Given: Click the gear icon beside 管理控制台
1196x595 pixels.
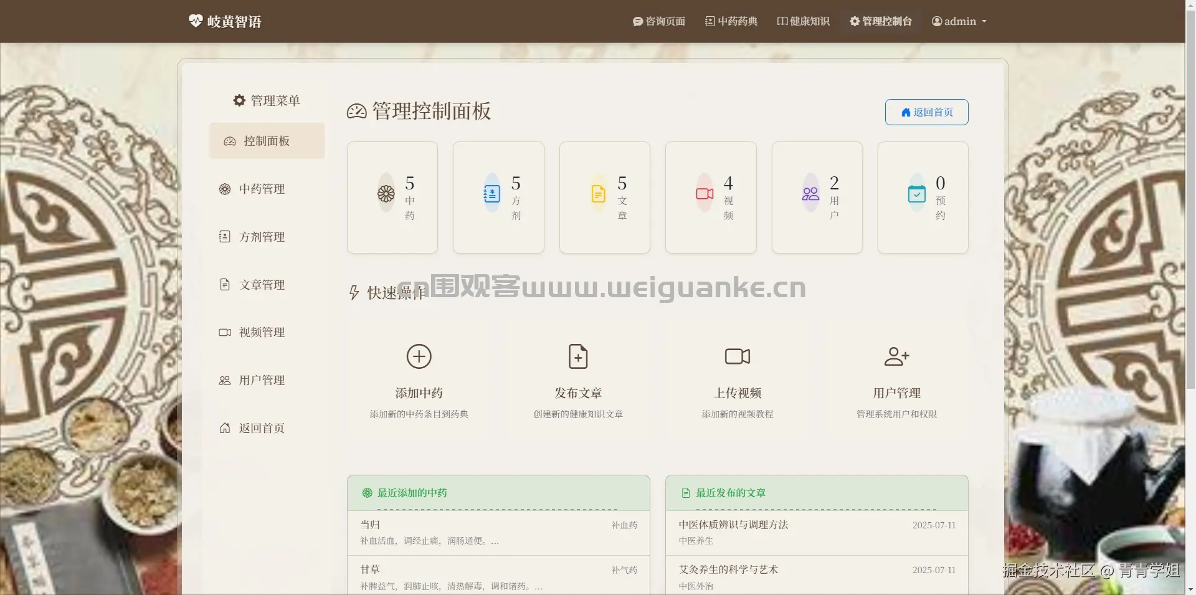Looking at the screenshot, I should click(855, 21).
